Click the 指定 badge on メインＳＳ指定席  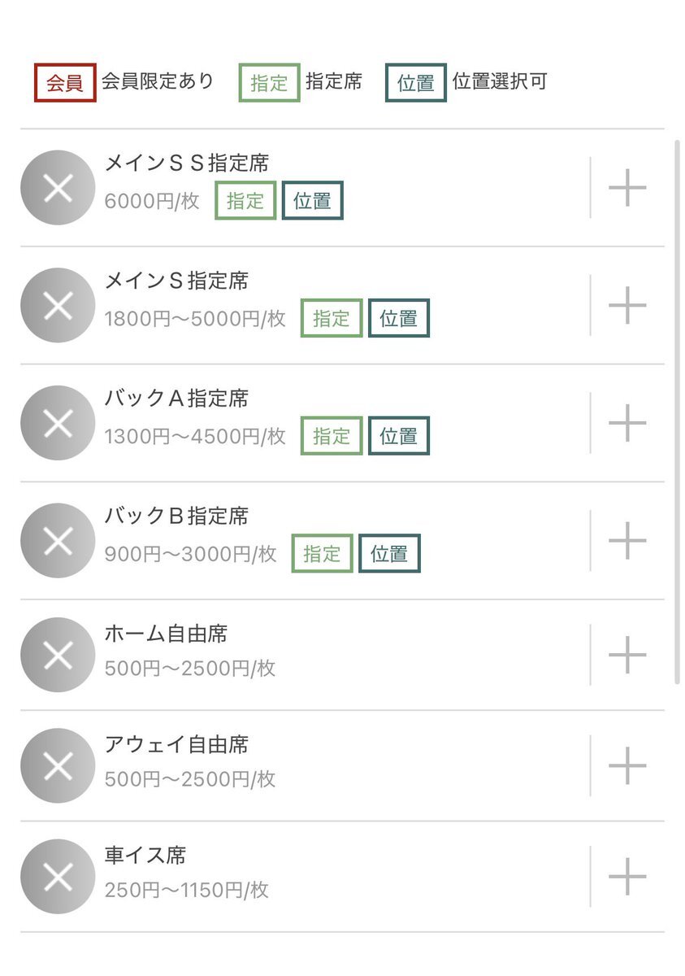[x=245, y=201]
